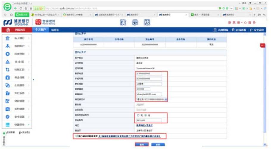Expand the 转账汇款 chevron
Viewport: 271px width, 149px height.
(29, 70)
